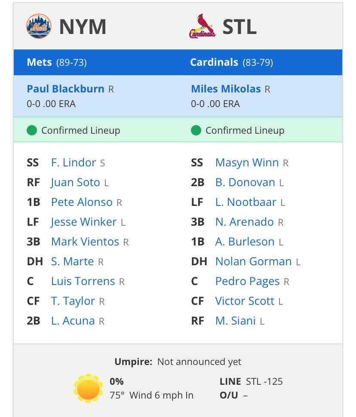
Task: Open L. Acuna player link
Action: click(x=73, y=321)
